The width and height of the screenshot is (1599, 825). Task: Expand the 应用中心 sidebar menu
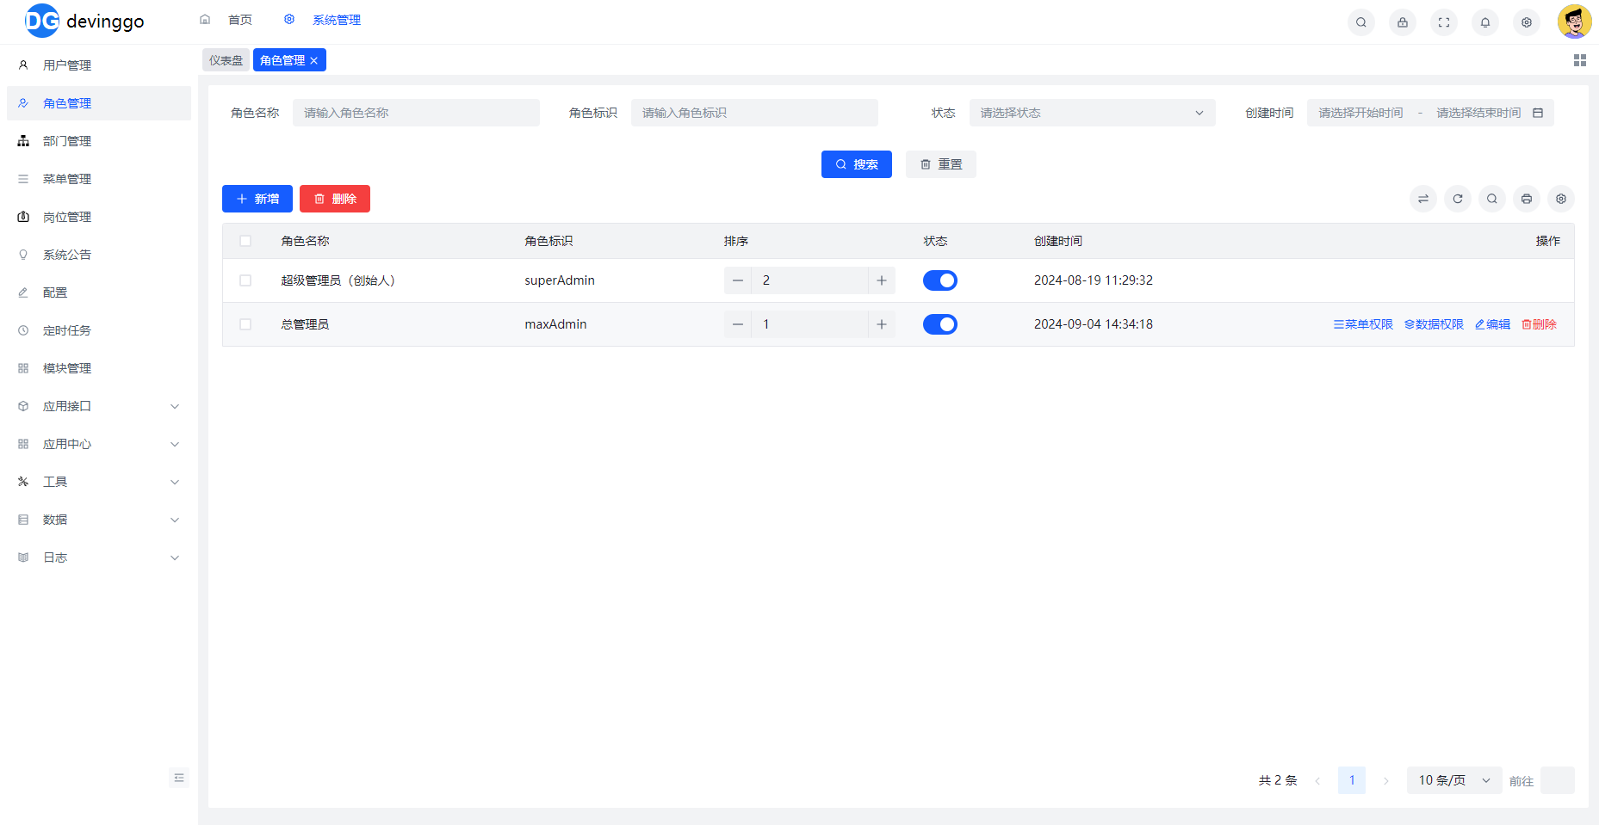point(99,444)
